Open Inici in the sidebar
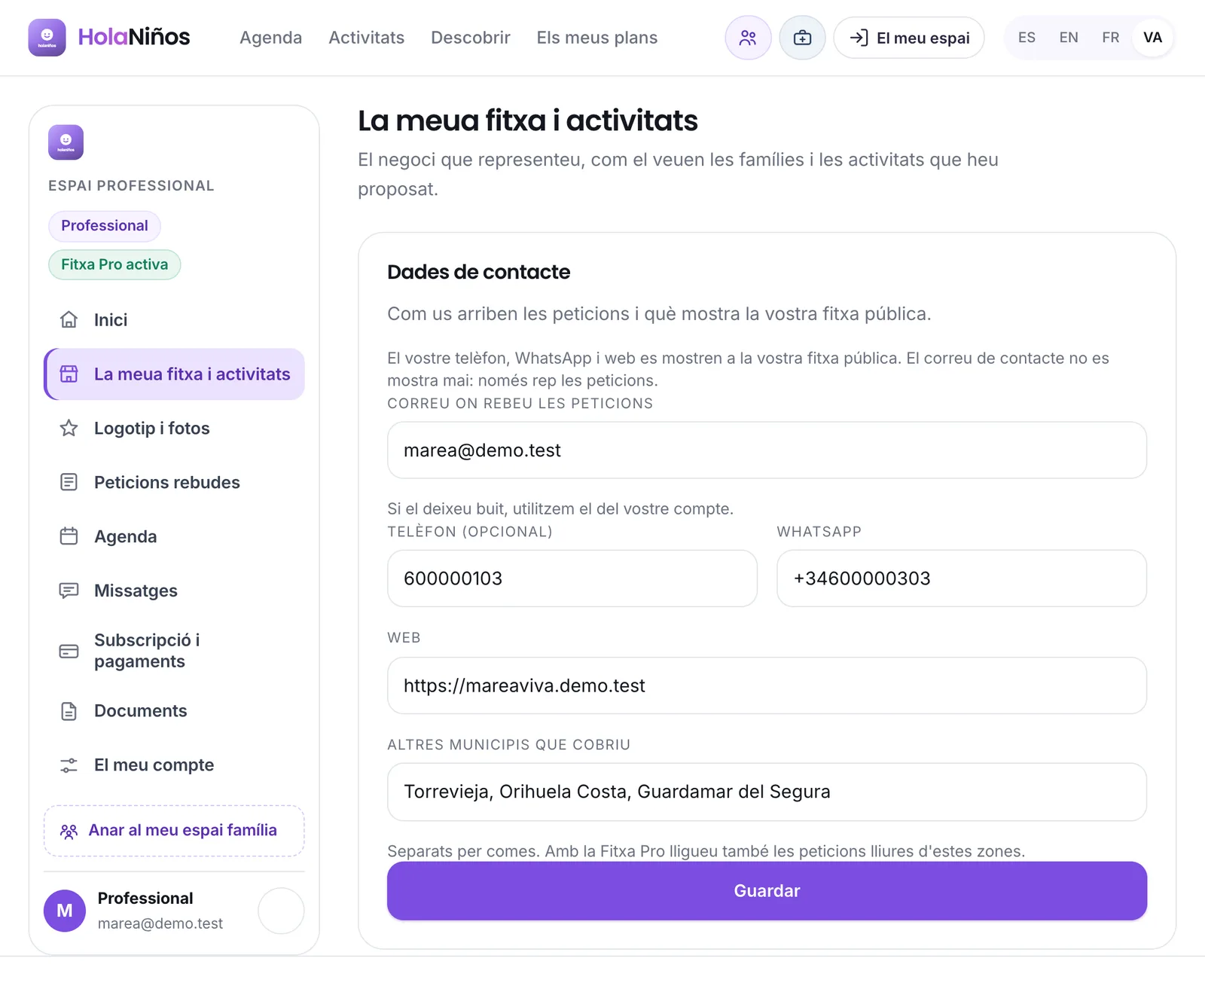 [x=174, y=319]
